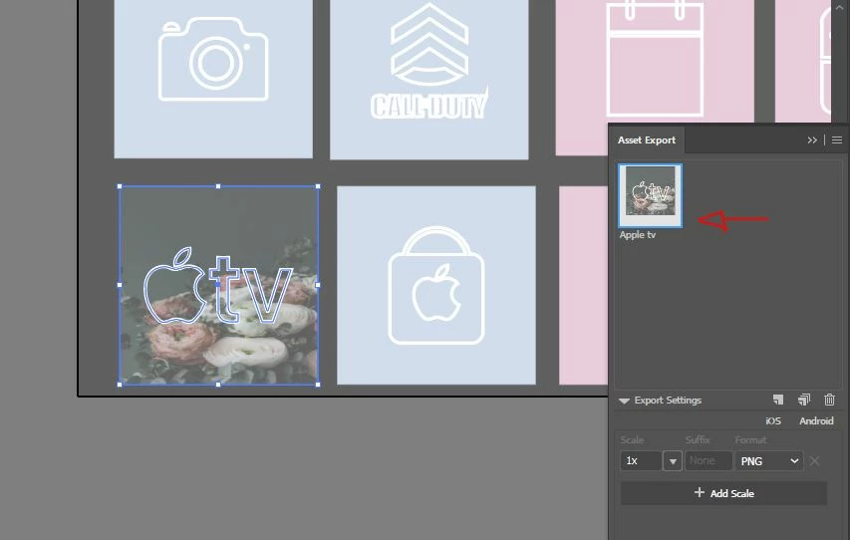Collapse the Export Settings disclosure triangle
This screenshot has width=850, height=540.
(624, 401)
